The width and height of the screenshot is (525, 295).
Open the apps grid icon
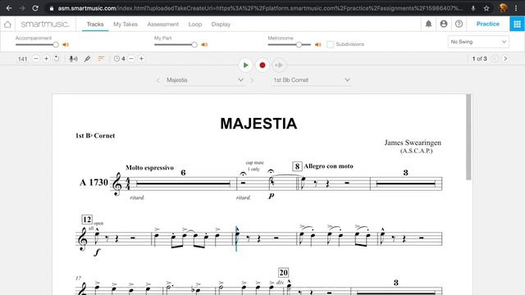coord(518,24)
